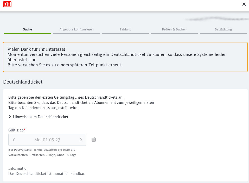This screenshot has height=183, width=249.
Task: Open the Bestätigung step
Action: 223,29
